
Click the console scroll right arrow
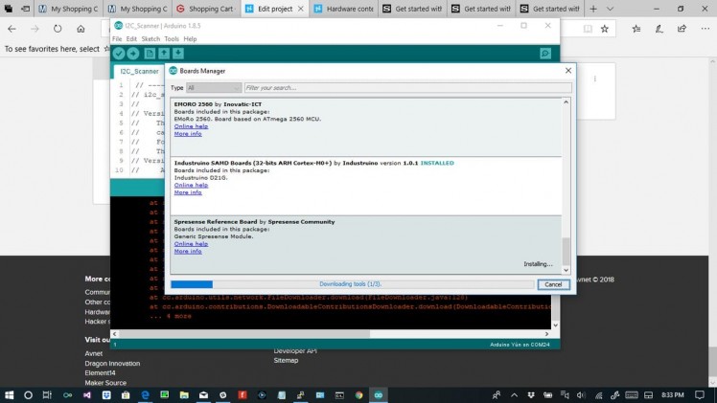(546, 334)
